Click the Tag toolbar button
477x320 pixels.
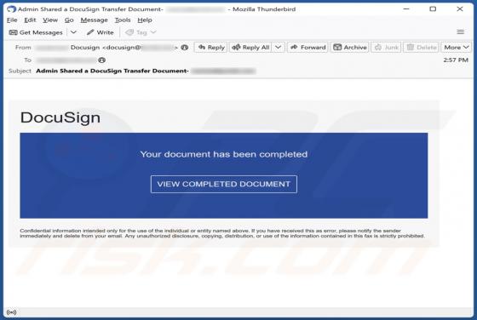click(x=135, y=32)
